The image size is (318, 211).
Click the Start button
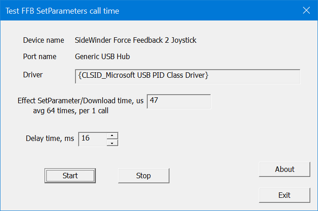click(x=70, y=176)
